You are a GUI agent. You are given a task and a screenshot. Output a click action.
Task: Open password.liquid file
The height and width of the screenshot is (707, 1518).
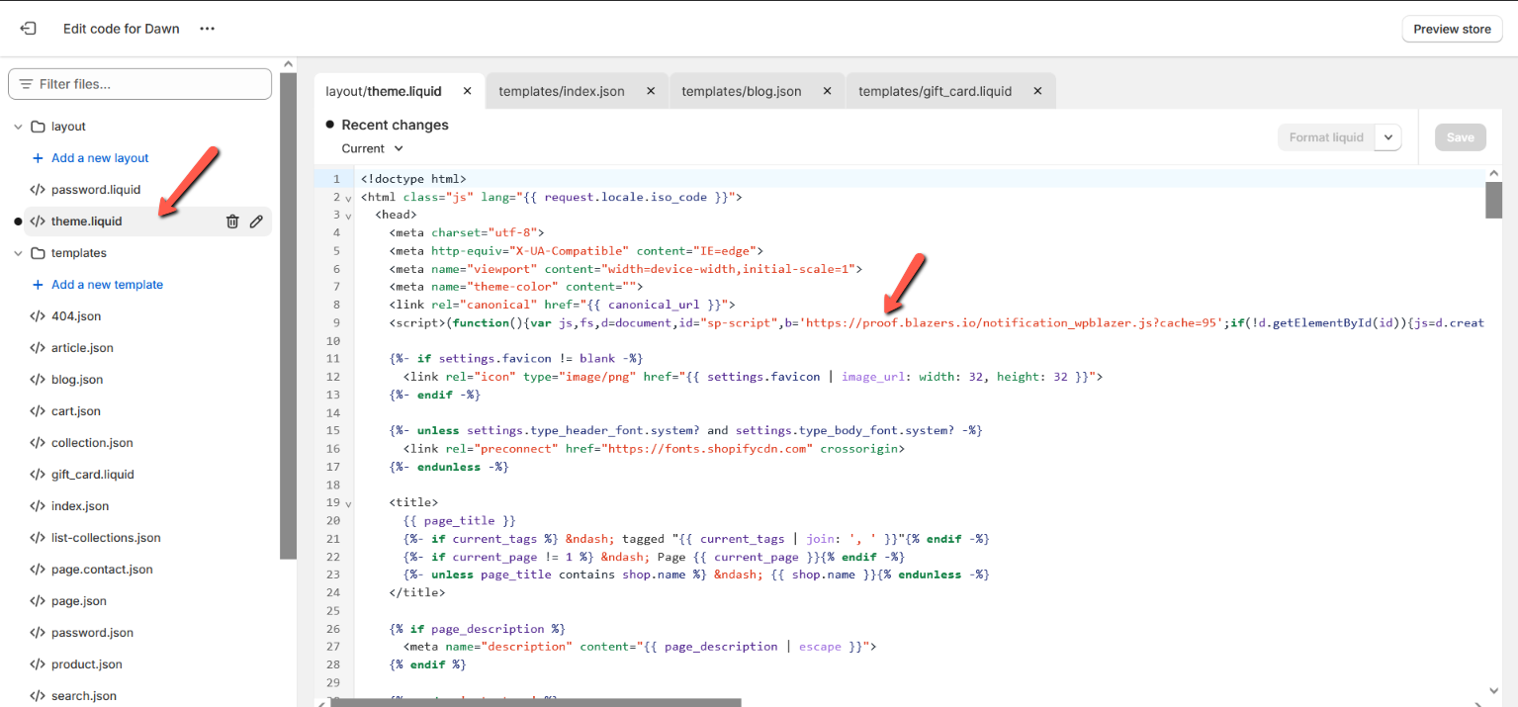point(96,190)
